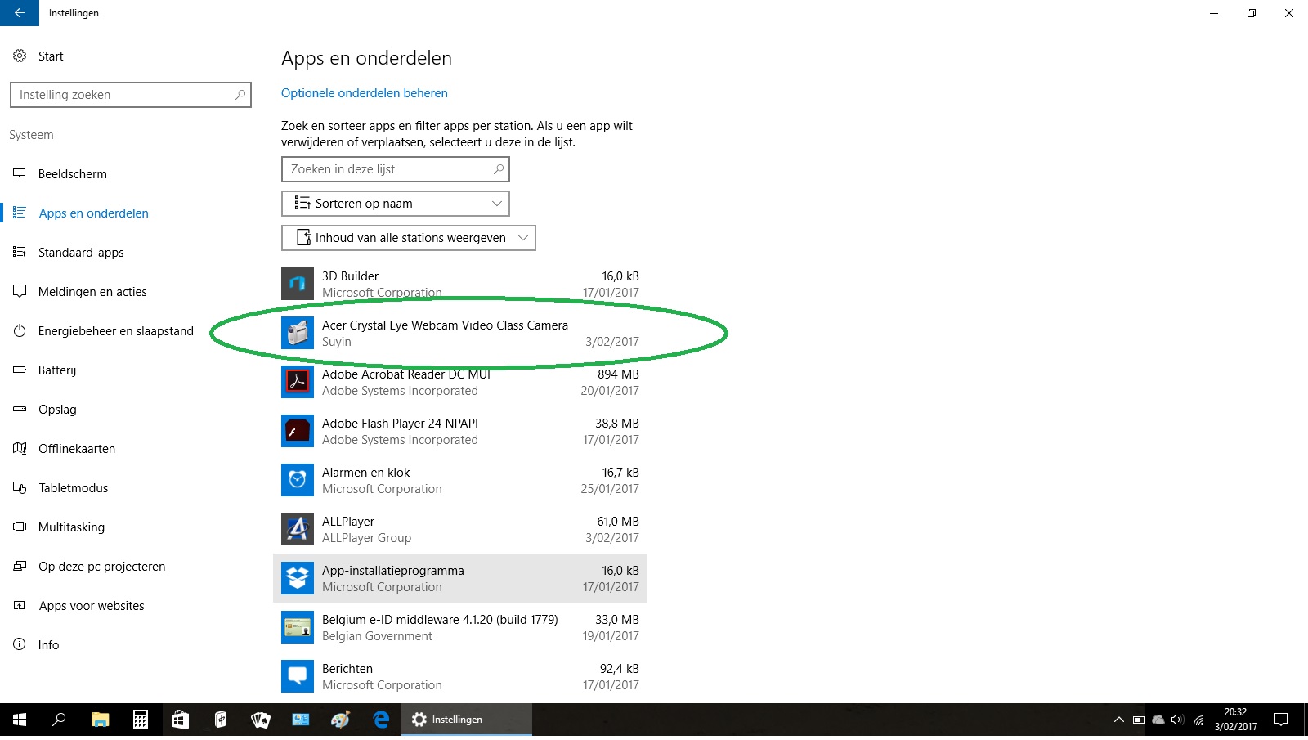This screenshot has height=740, width=1308.
Task: Click the Beeldscherm monitor icon
Action: point(20,173)
